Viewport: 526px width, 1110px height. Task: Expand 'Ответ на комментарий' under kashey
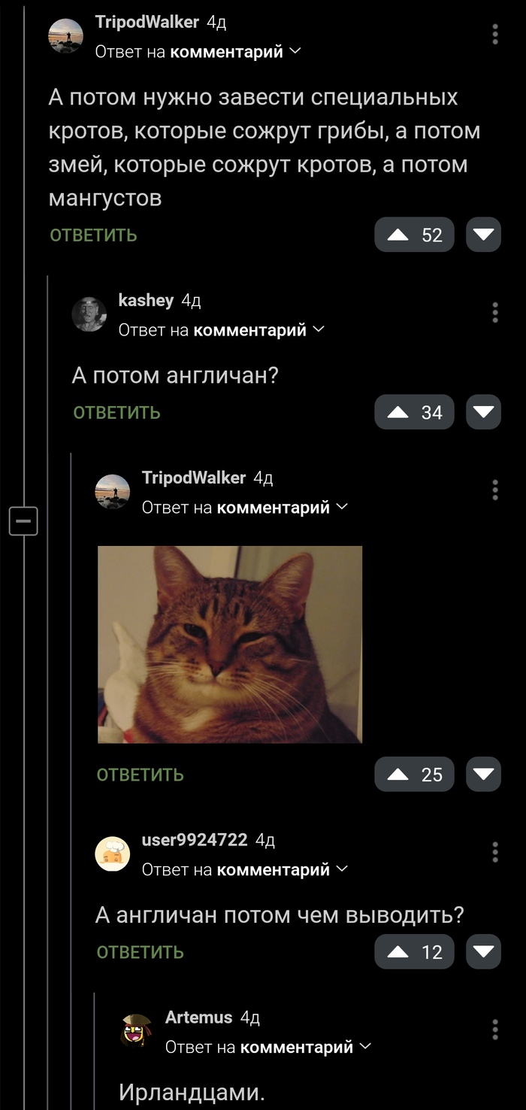coord(222,329)
